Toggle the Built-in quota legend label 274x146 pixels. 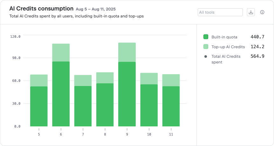(224, 37)
